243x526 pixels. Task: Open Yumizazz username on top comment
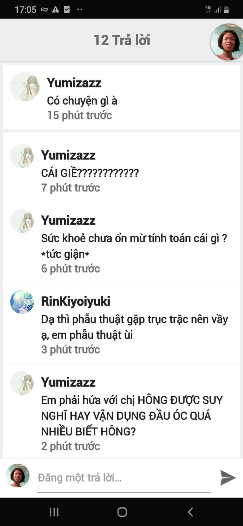click(74, 83)
